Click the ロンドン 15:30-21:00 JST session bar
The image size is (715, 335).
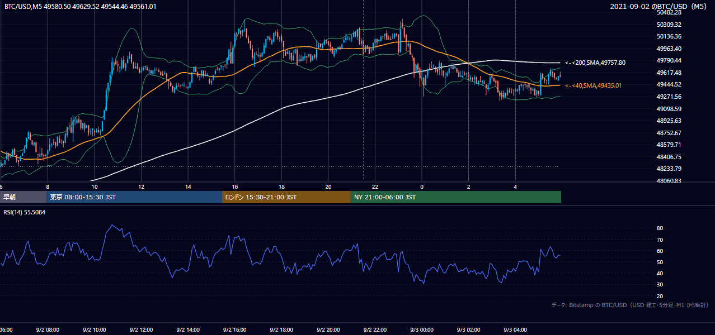click(286, 197)
